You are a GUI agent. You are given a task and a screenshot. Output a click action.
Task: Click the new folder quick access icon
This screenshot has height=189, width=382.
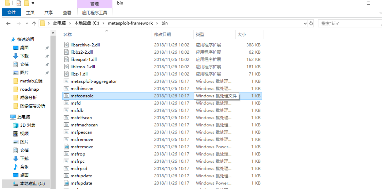[x=26, y=3]
